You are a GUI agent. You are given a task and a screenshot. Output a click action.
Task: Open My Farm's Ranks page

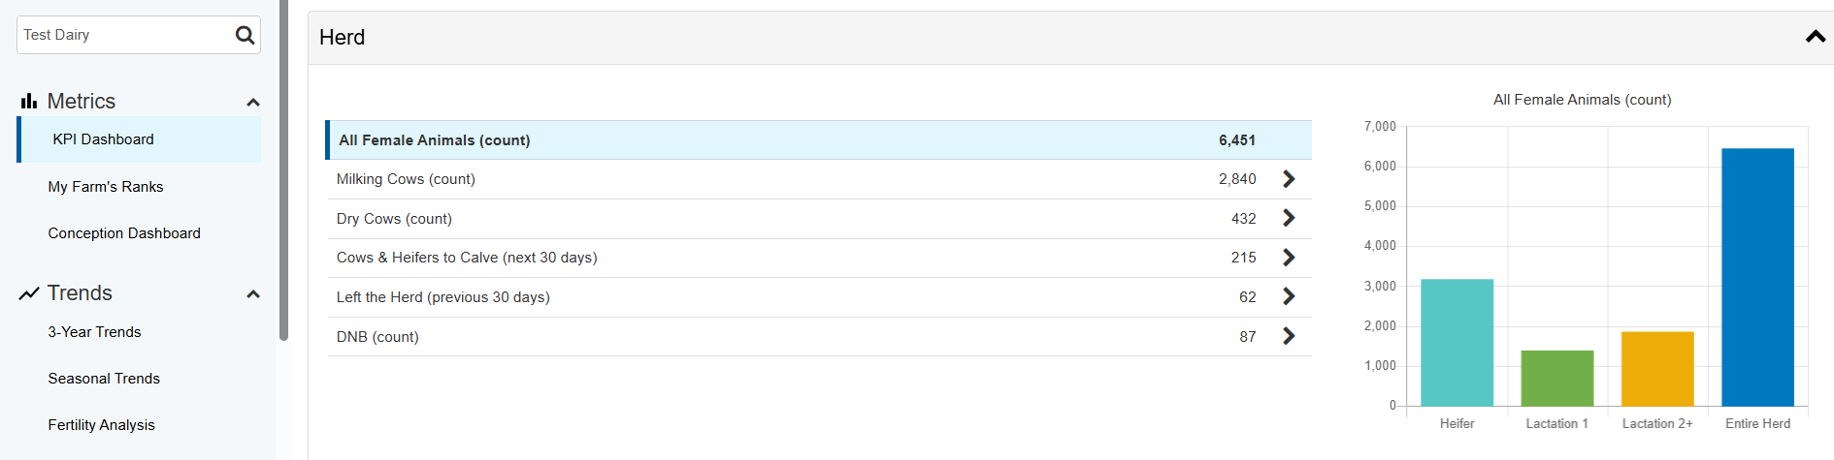click(x=106, y=187)
